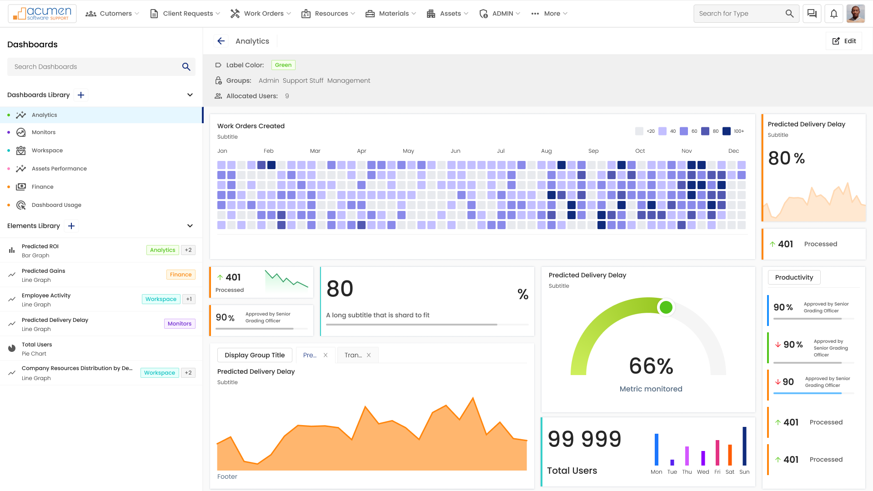Open the notifications bell
Viewport: 873px width, 491px height.
click(x=834, y=14)
